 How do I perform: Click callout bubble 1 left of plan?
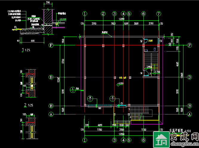tap(73, 89)
